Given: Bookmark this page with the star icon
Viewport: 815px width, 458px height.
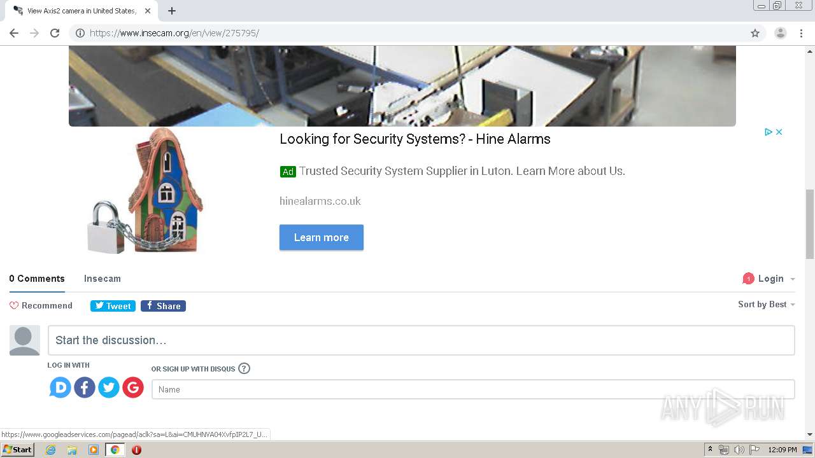Looking at the screenshot, I should tap(755, 33).
